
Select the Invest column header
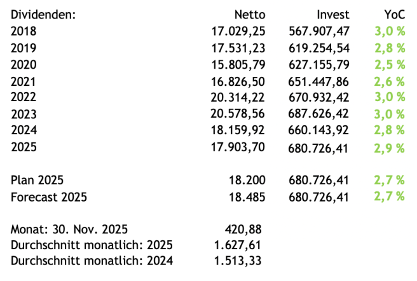tap(334, 15)
